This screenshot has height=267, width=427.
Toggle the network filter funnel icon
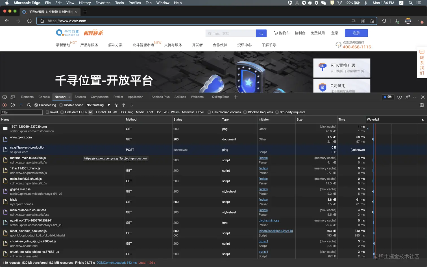coord(21,105)
